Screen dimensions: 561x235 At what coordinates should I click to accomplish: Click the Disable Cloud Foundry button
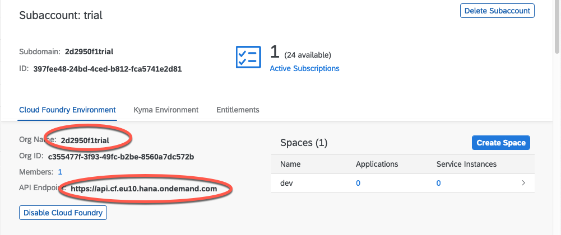pos(63,213)
